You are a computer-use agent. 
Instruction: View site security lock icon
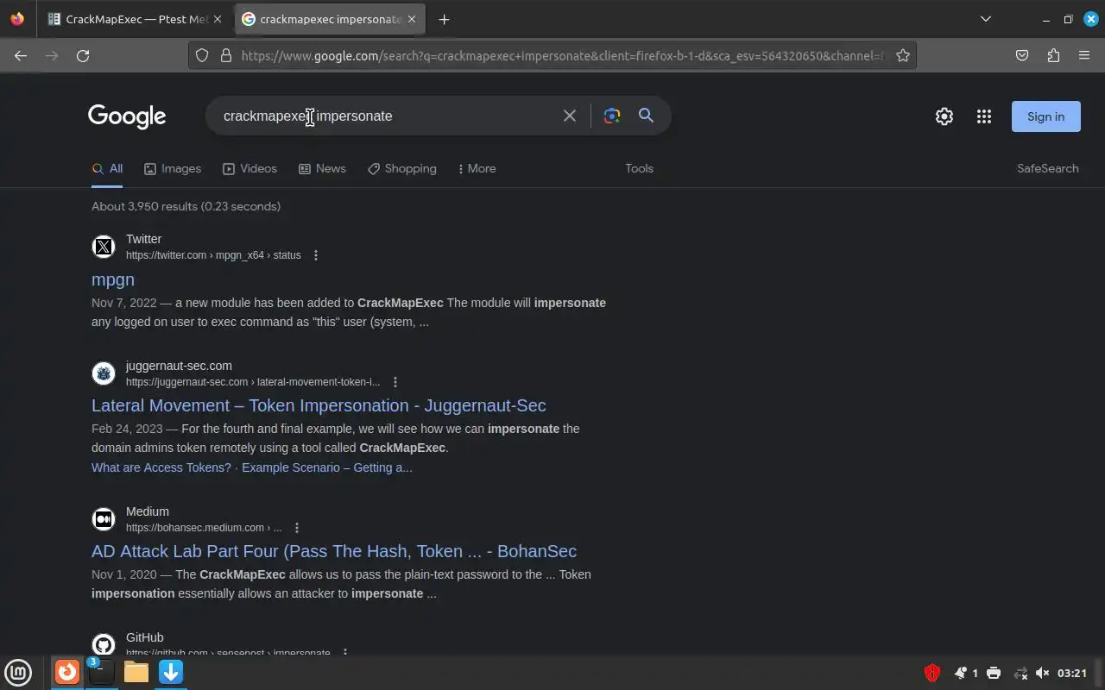point(226,55)
